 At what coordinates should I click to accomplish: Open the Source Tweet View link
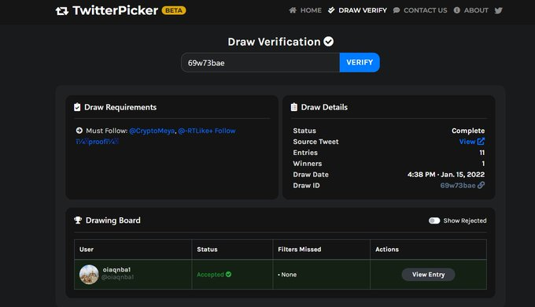pyautogui.click(x=472, y=142)
